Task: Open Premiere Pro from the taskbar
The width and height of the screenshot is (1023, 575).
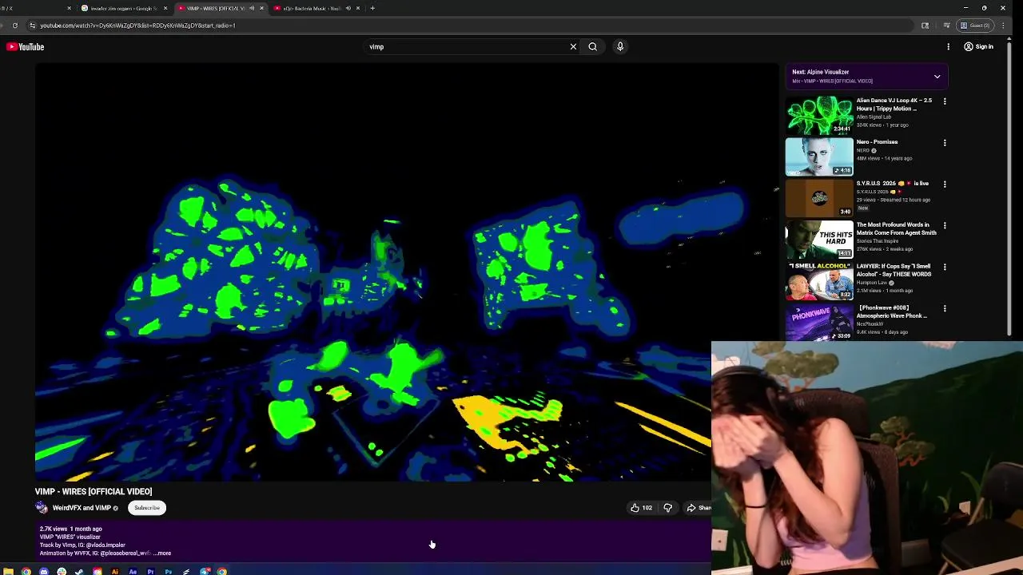Action: click(150, 571)
